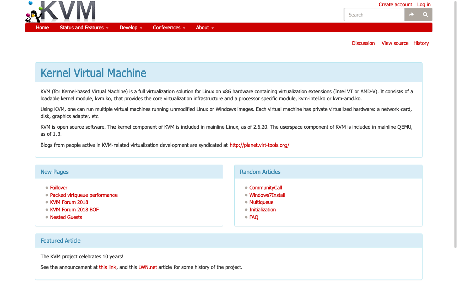Image resolution: width=458 pixels, height=286 pixels.
Task: Open the FAQ article link
Action: click(x=254, y=217)
